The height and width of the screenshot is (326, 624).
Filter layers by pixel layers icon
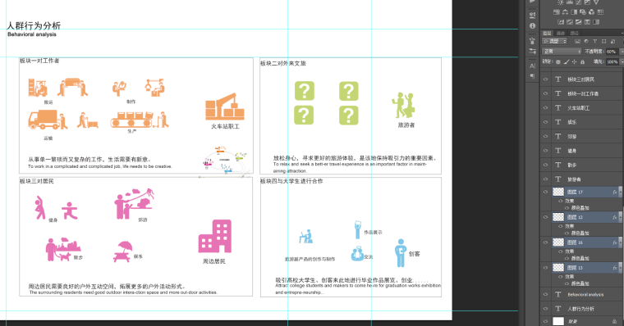point(577,41)
